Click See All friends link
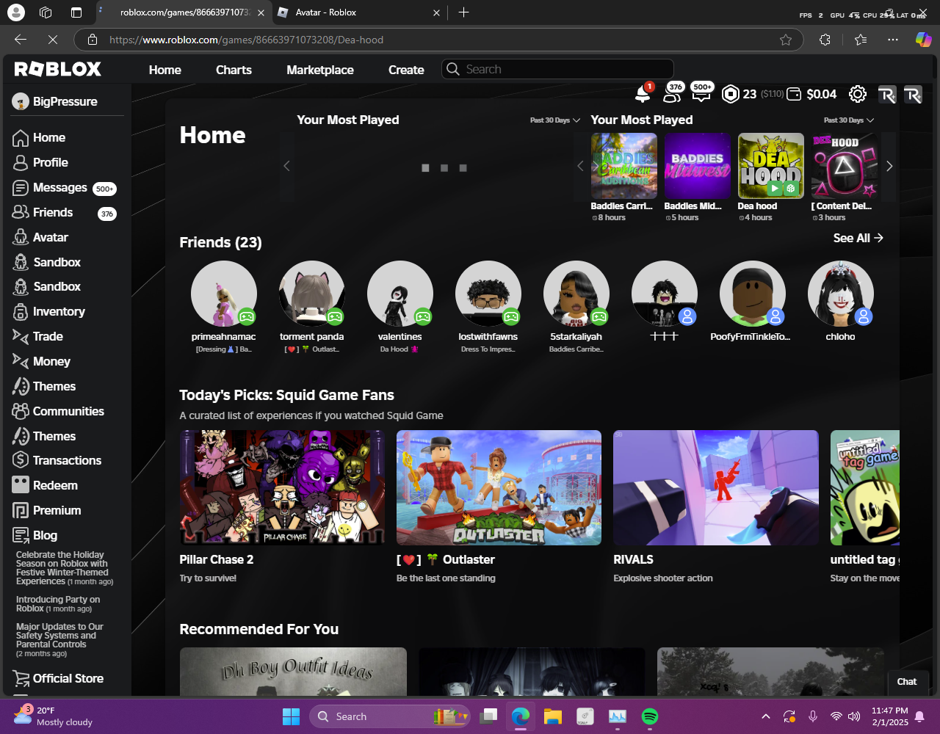The width and height of the screenshot is (940, 734). coord(858,239)
